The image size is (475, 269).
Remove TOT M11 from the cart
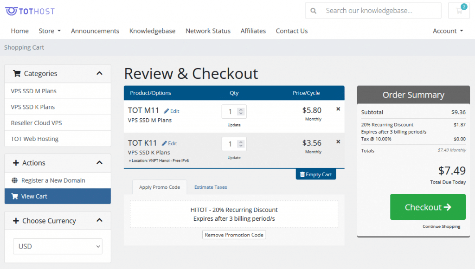point(338,109)
